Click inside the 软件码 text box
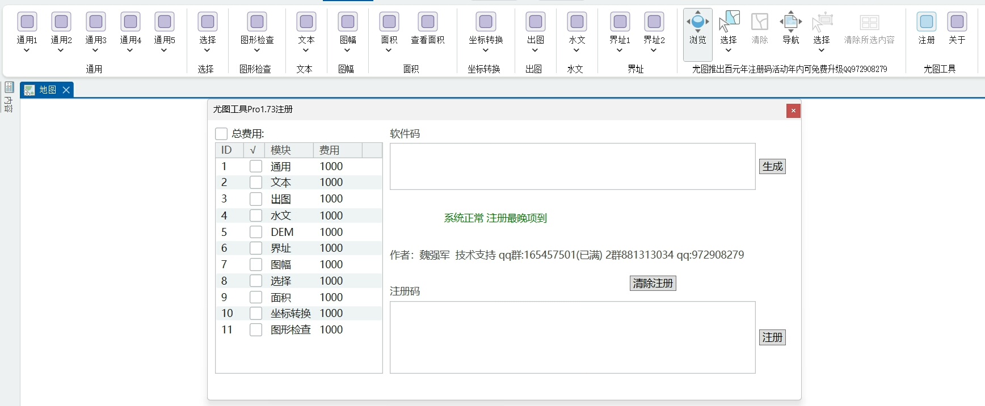 (x=572, y=166)
